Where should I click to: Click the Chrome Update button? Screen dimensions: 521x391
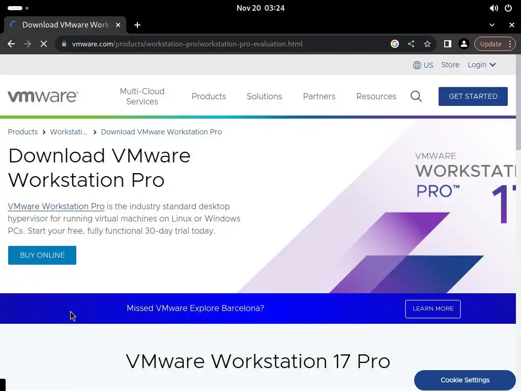[490, 44]
